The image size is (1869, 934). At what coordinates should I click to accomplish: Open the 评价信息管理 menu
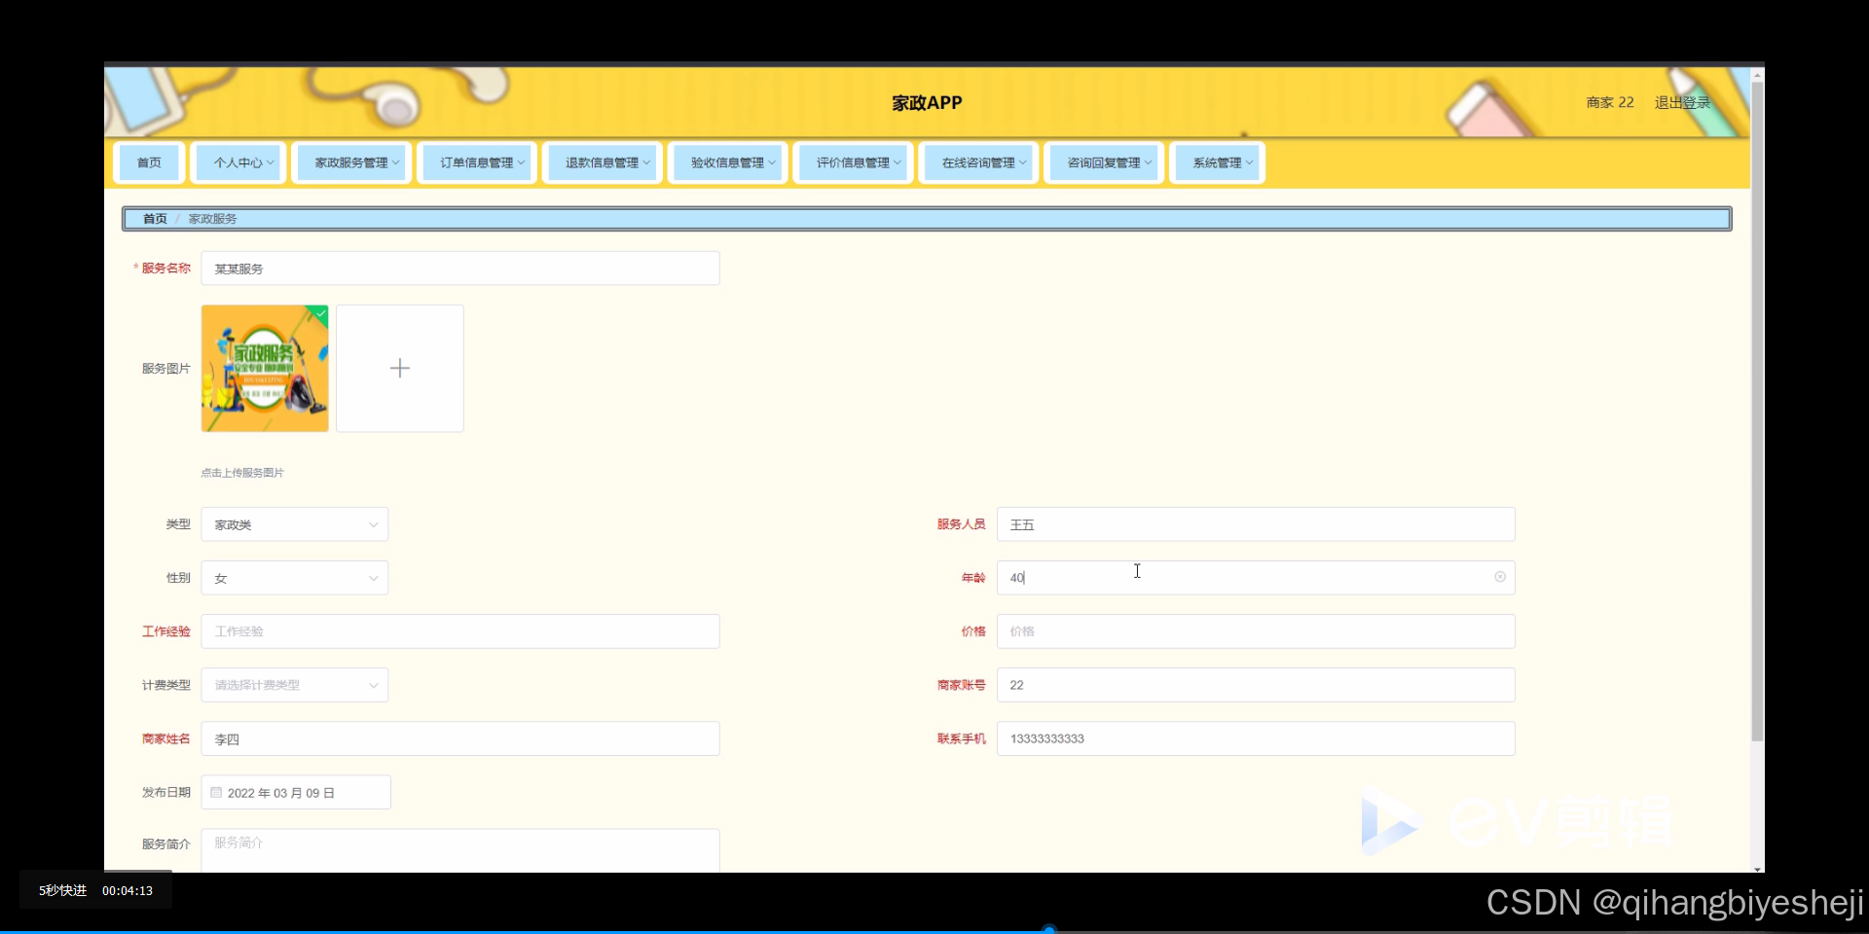(x=853, y=162)
